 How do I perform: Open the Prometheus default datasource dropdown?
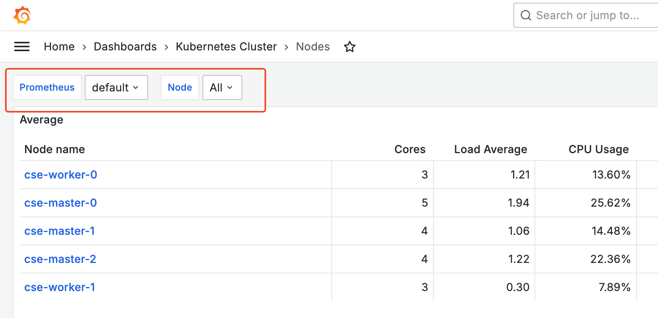116,88
